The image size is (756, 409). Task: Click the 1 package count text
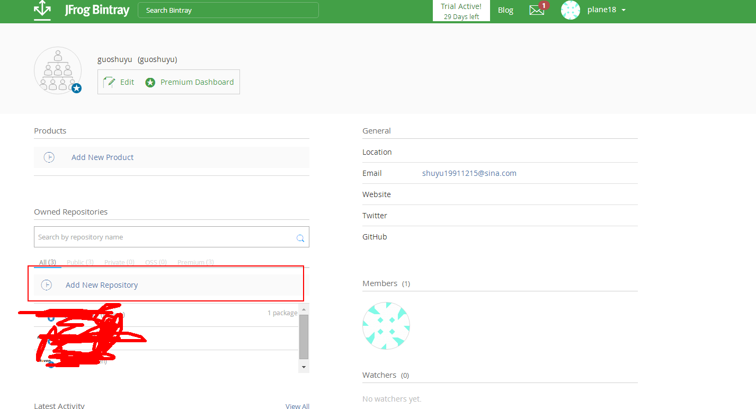[x=282, y=313]
